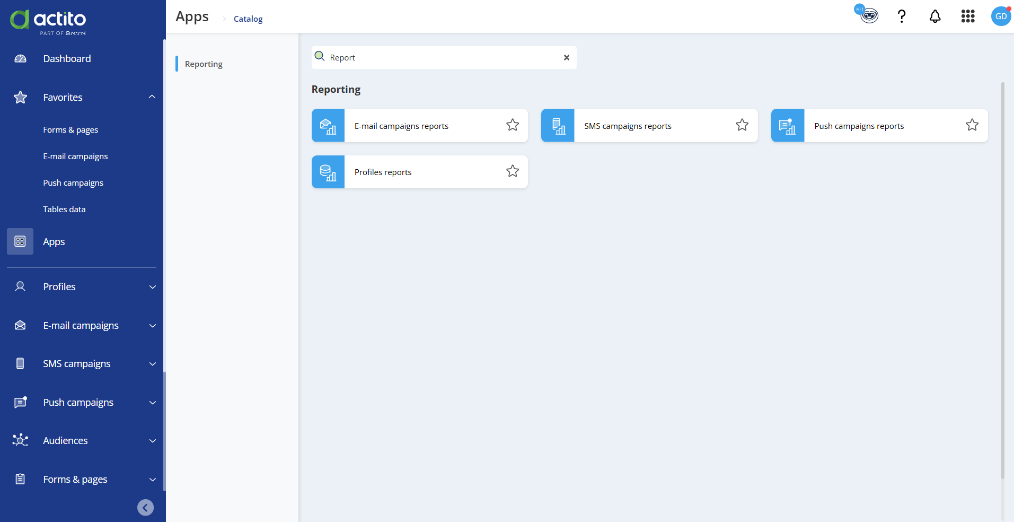Click the Favorites star icon in sidebar

pos(20,98)
